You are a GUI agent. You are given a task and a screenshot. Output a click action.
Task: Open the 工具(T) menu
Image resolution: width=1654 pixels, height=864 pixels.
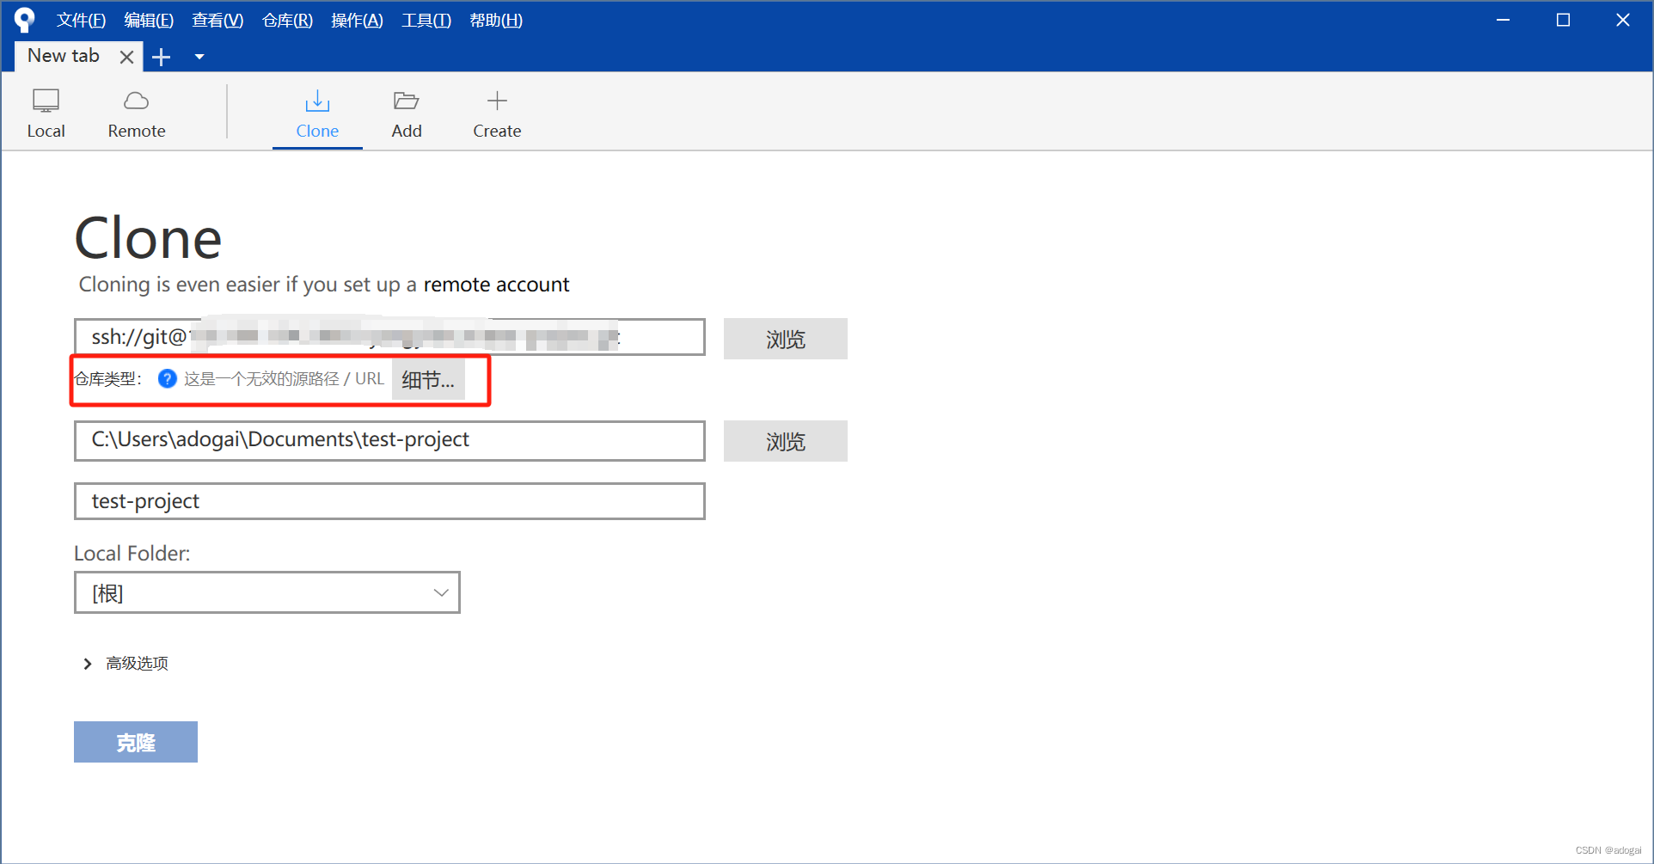pyautogui.click(x=426, y=20)
